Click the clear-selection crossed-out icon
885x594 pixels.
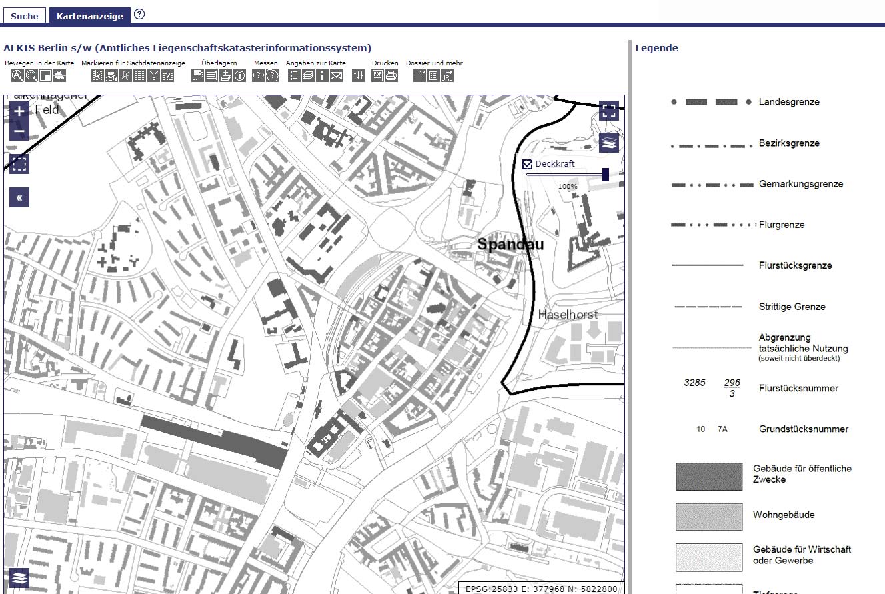click(x=125, y=75)
